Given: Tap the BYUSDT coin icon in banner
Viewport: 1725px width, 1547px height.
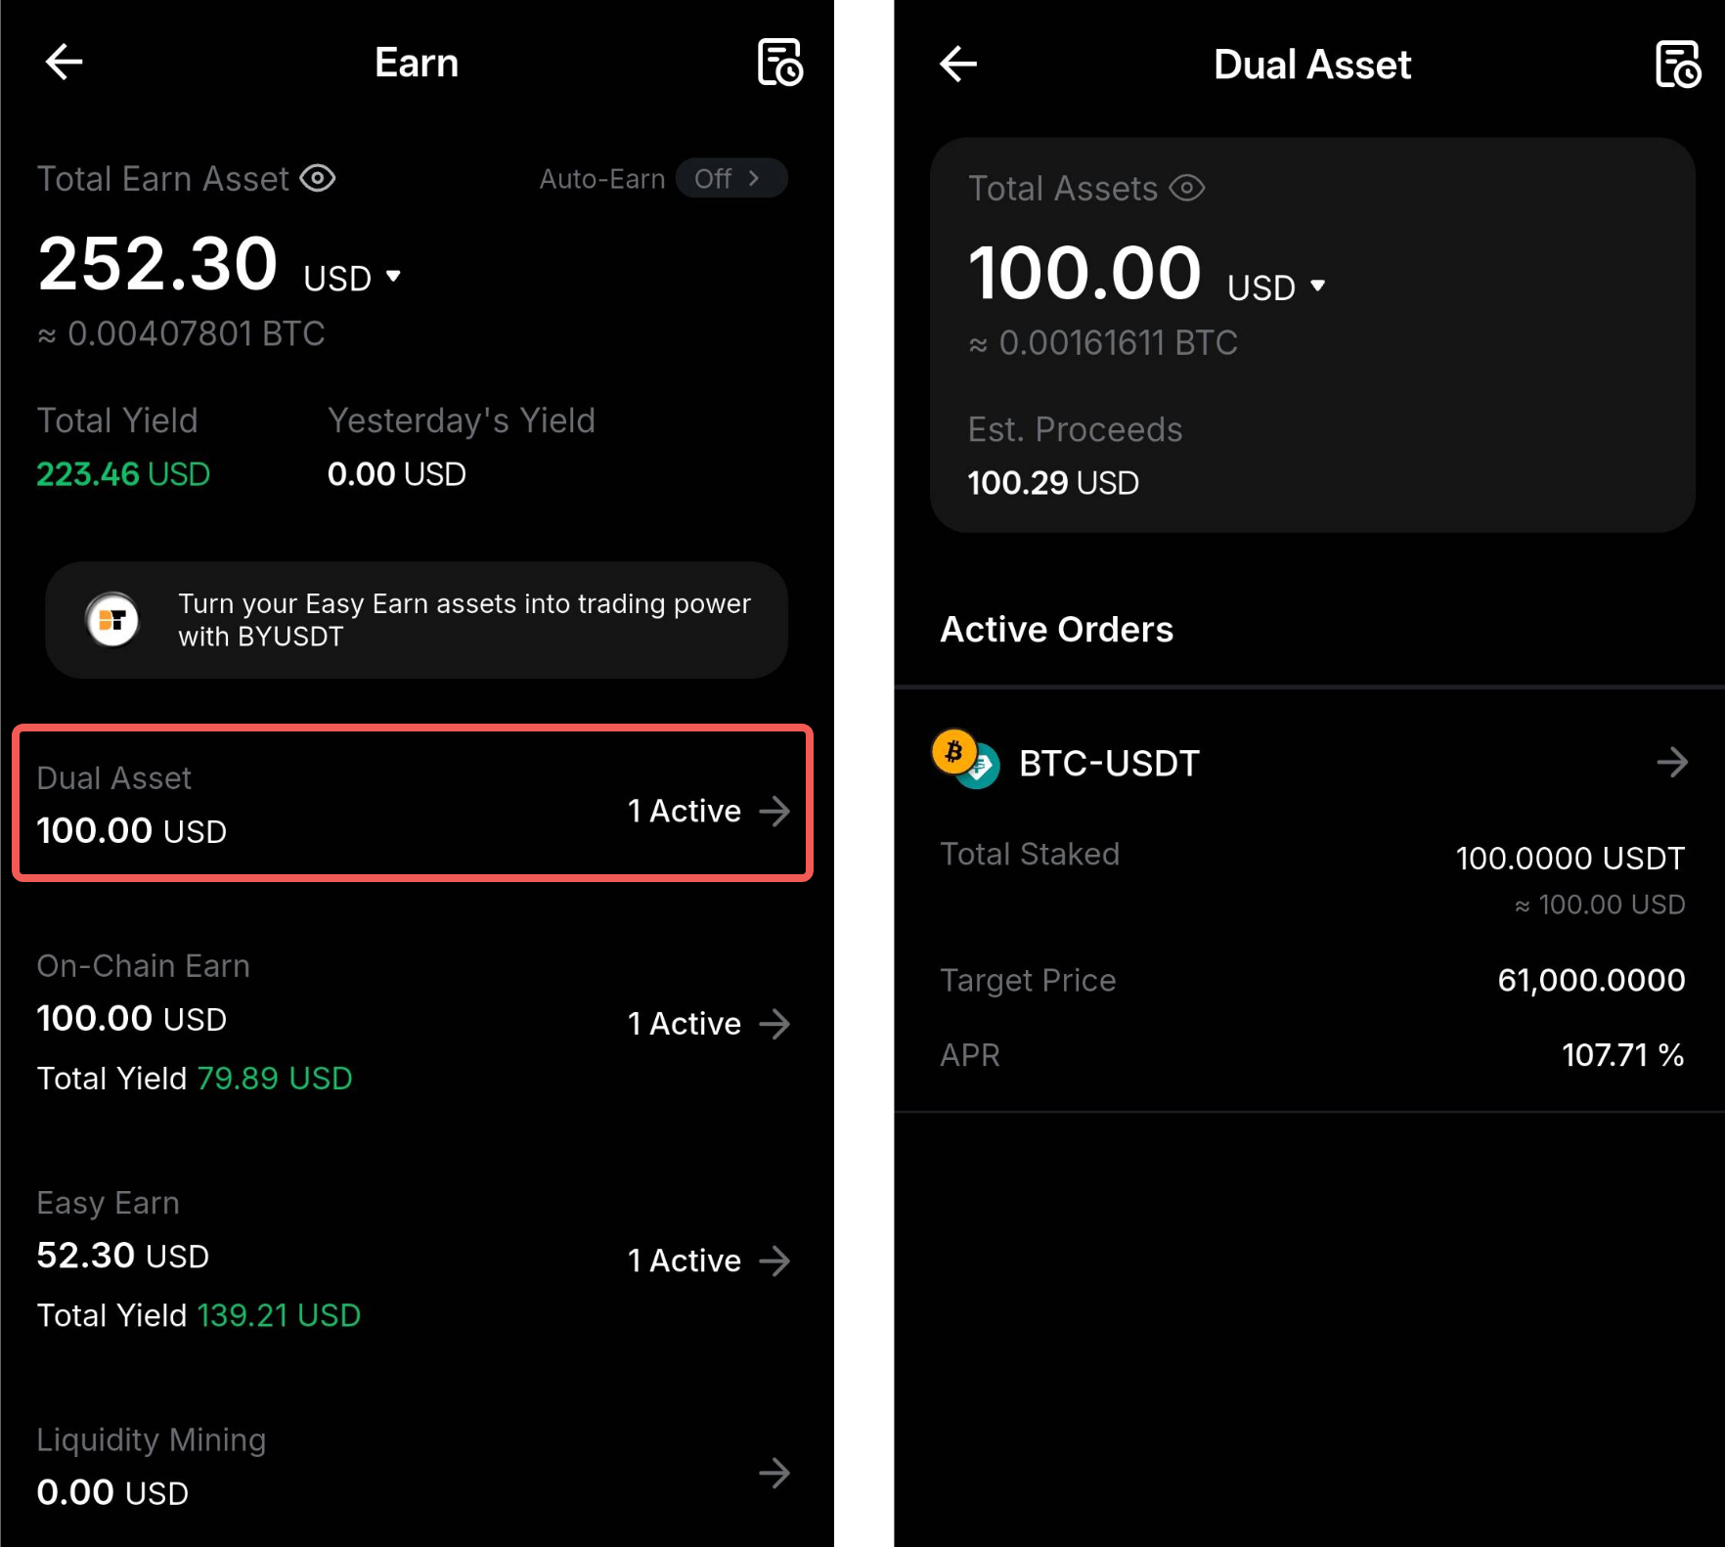Looking at the screenshot, I should click(x=112, y=620).
